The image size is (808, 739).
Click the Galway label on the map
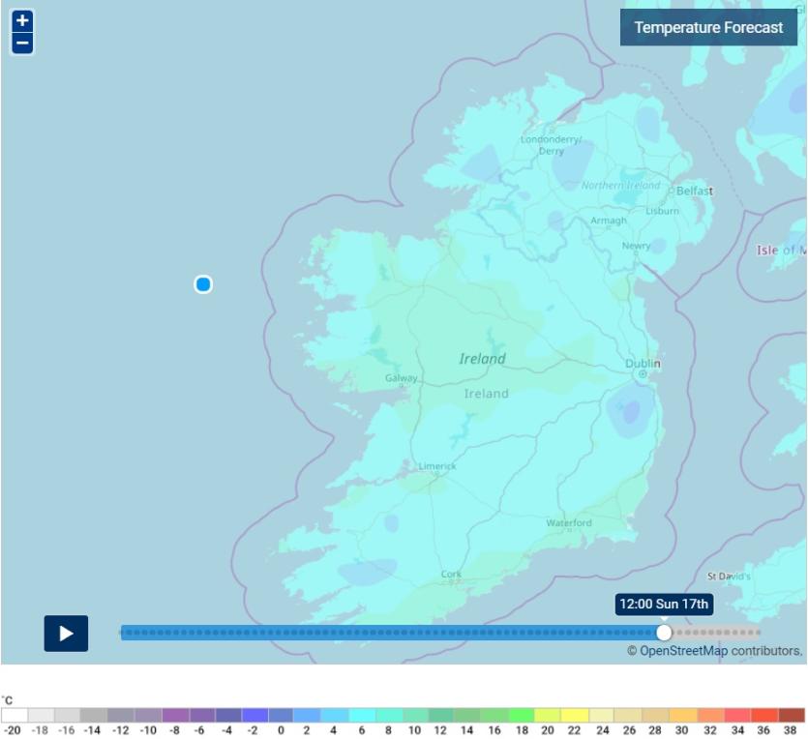pos(401,378)
